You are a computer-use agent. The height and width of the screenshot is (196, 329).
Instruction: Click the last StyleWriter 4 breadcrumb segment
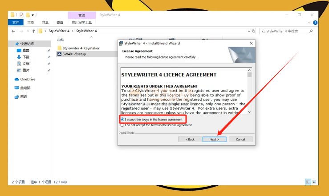(x=86, y=31)
